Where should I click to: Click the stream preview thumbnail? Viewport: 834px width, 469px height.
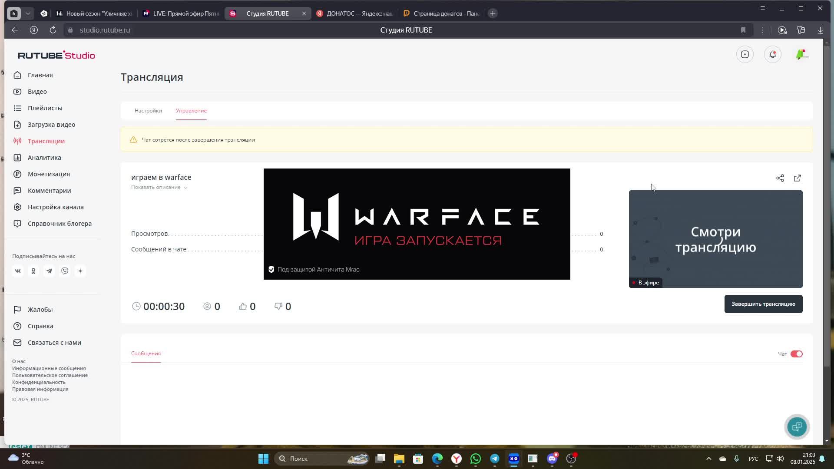[x=715, y=239]
